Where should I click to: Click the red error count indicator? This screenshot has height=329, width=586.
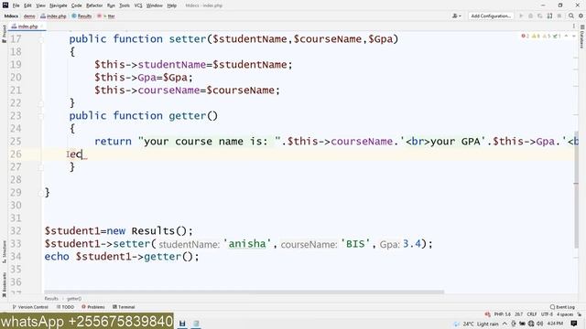(x=525, y=36)
